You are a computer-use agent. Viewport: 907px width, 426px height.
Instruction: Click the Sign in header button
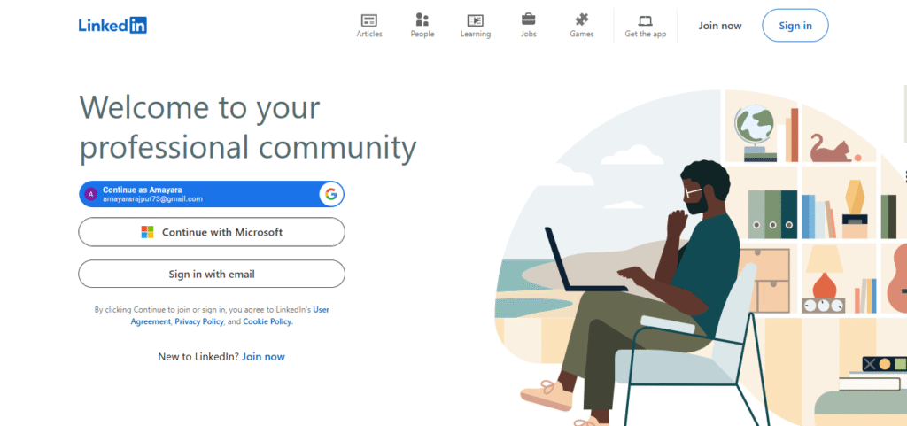pos(795,26)
